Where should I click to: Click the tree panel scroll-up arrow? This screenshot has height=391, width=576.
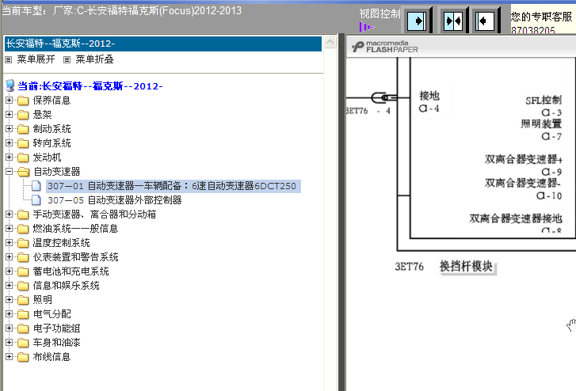(330, 42)
